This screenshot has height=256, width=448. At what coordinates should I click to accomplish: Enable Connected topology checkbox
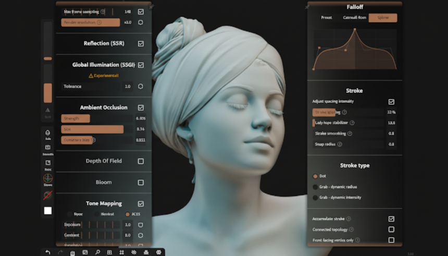pyautogui.click(x=391, y=229)
